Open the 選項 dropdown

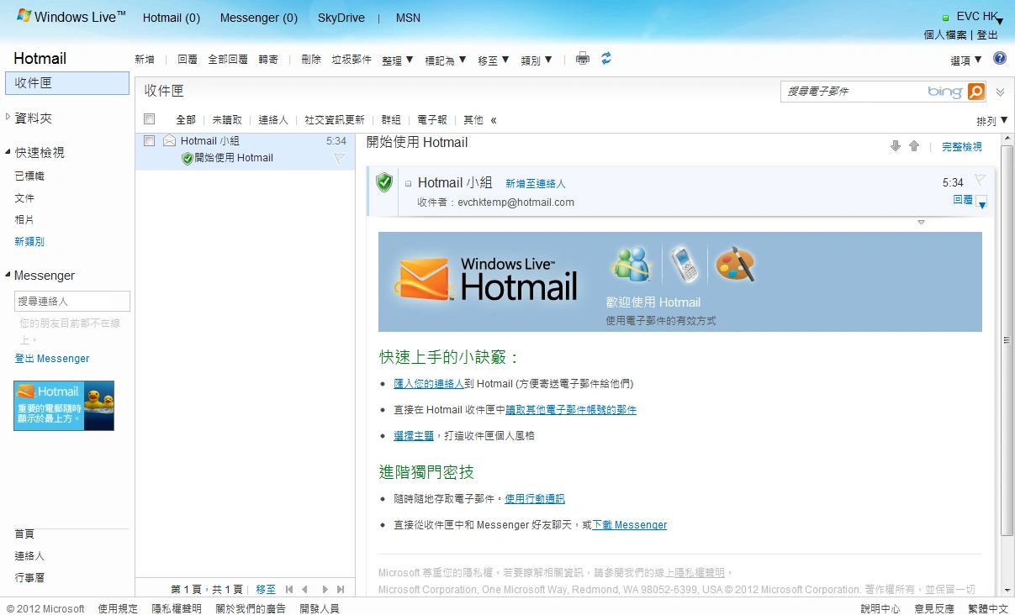(x=966, y=60)
